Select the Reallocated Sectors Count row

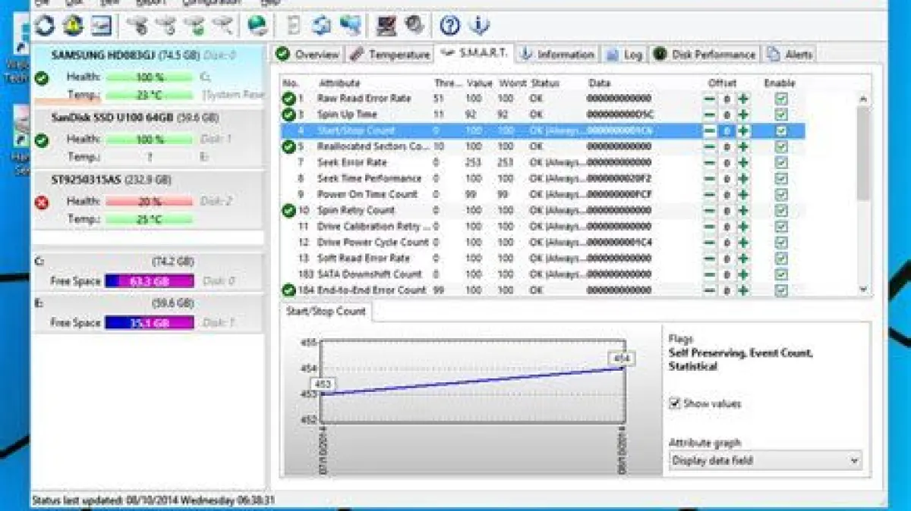(x=372, y=146)
